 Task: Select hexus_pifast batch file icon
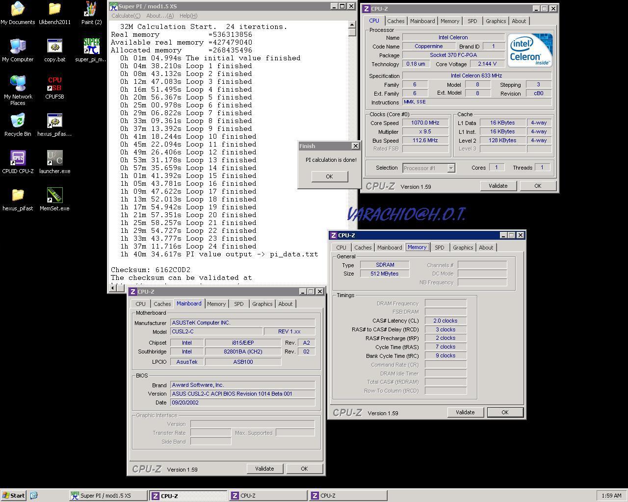tap(54, 125)
